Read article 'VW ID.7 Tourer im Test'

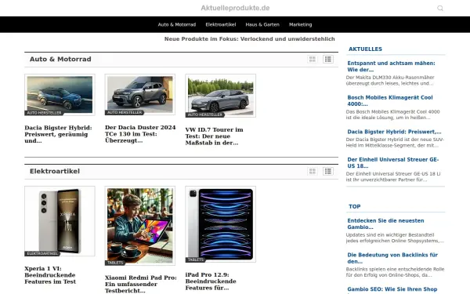(x=214, y=136)
